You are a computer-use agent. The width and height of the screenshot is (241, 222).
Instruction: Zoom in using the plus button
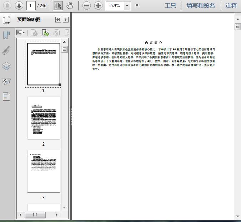98,5
